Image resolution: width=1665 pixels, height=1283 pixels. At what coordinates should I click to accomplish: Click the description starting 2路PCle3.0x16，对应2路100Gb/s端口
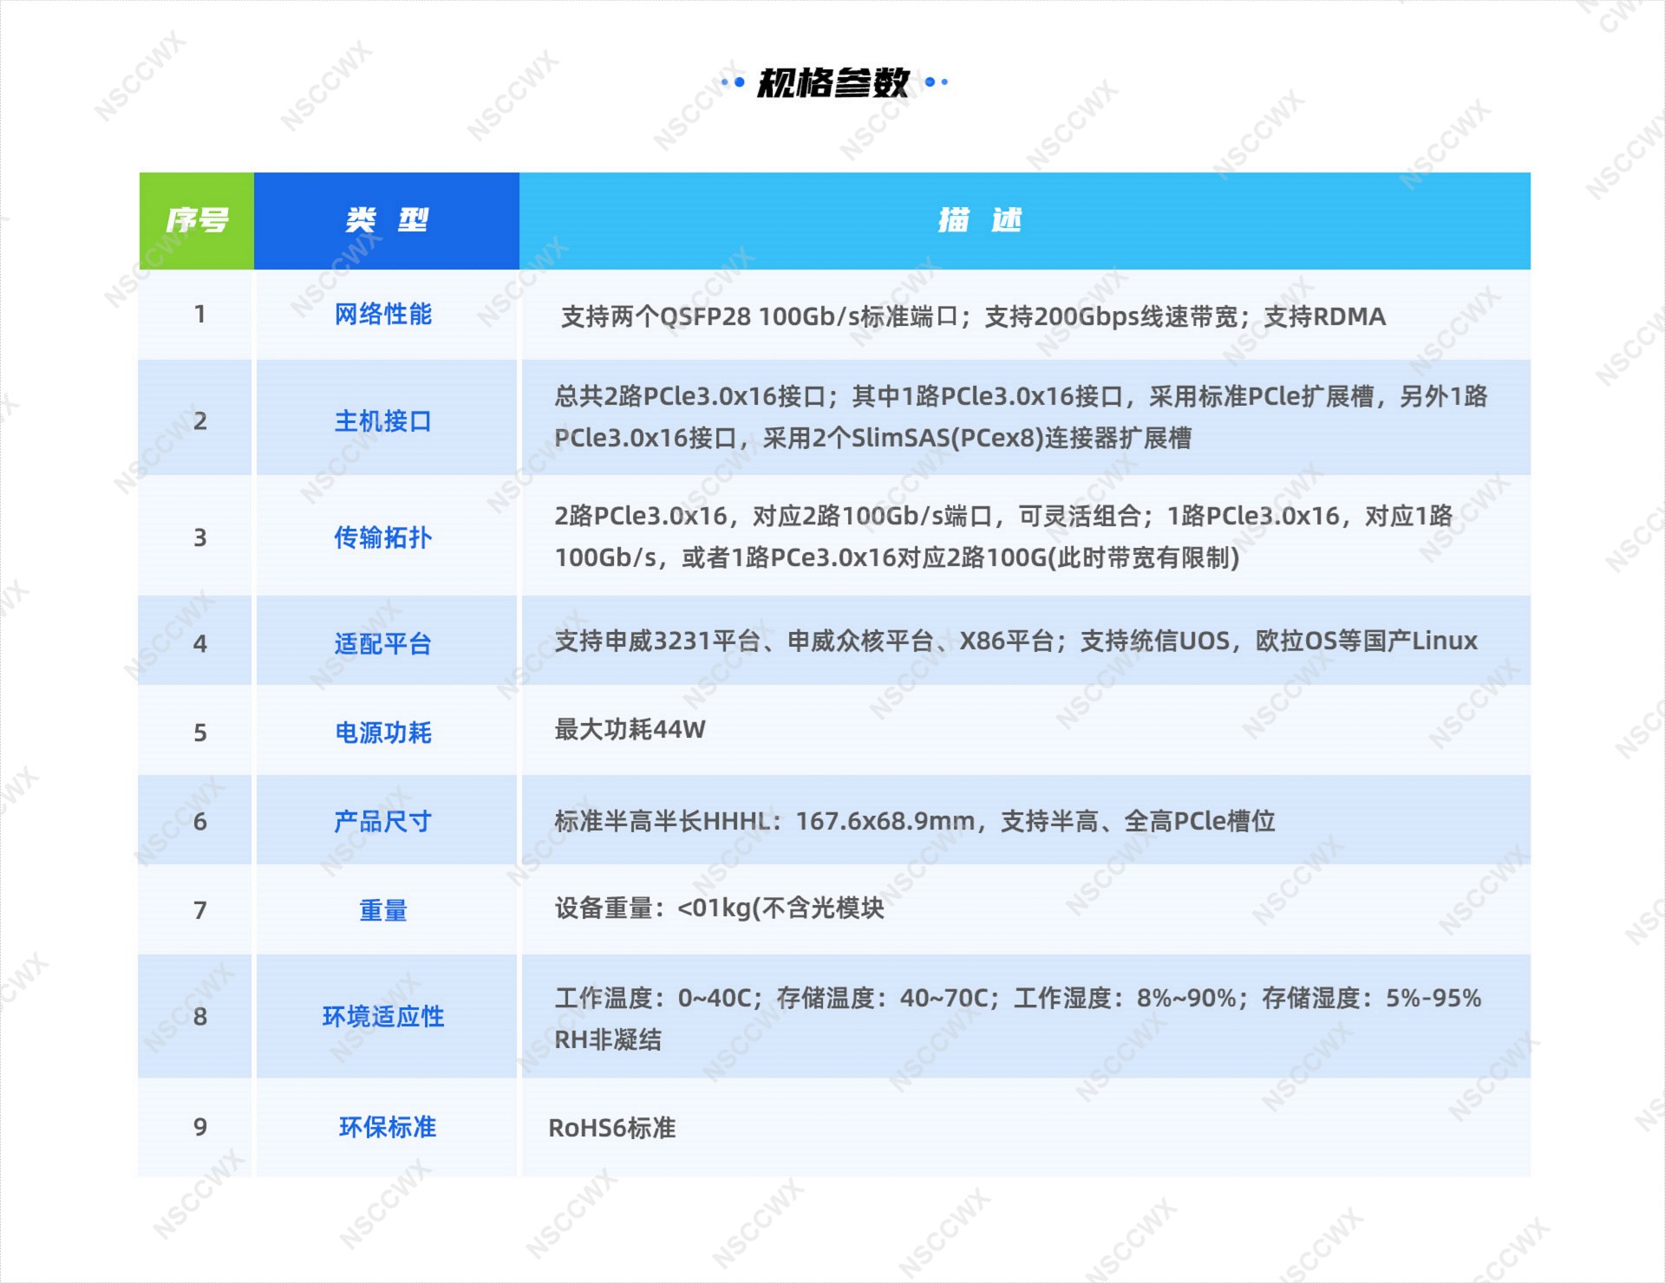[x=1003, y=537]
